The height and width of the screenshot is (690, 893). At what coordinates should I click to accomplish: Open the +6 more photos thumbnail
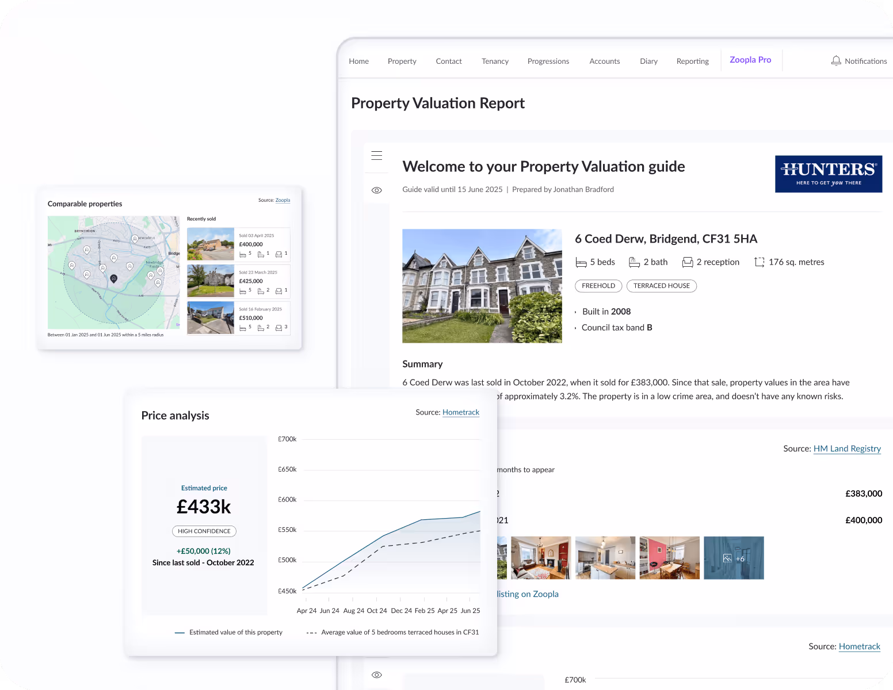734,558
